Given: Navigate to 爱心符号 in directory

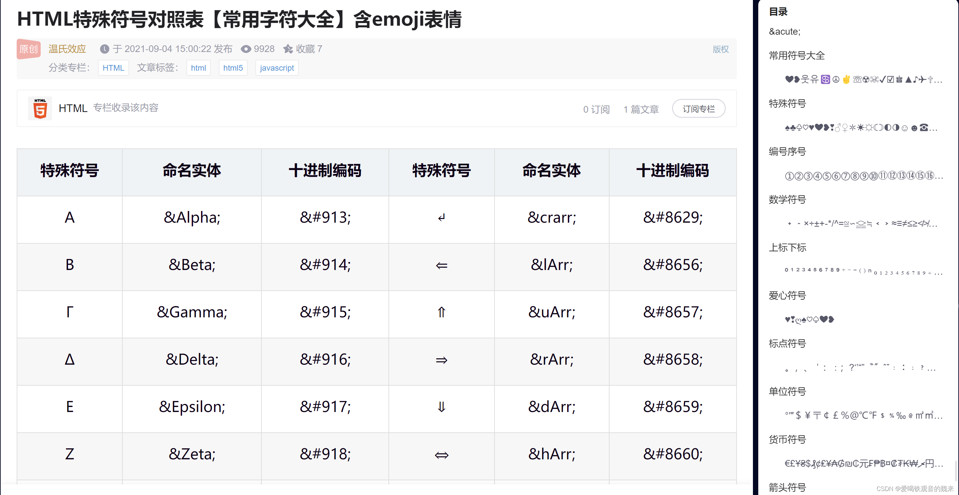Looking at the screenshot, I should 787,296.
